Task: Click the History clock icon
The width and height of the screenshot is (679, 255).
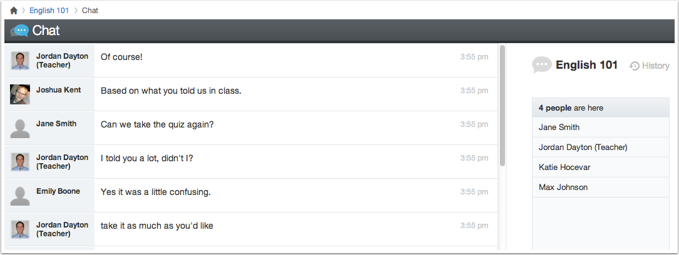Action: [x=635, y=66]
